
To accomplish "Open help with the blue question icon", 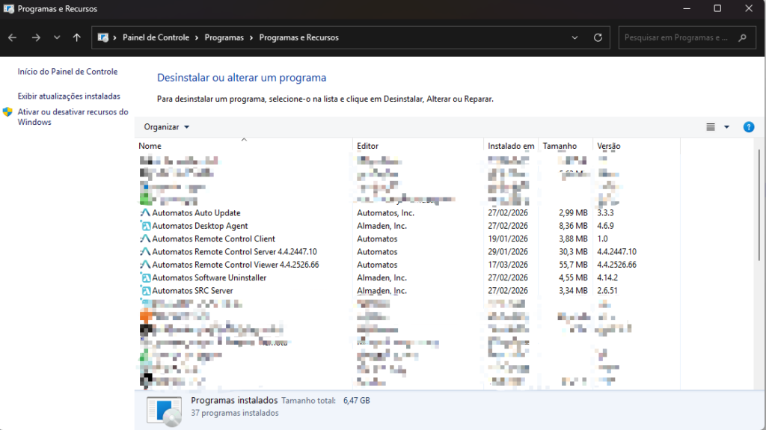I will [748, 127].
